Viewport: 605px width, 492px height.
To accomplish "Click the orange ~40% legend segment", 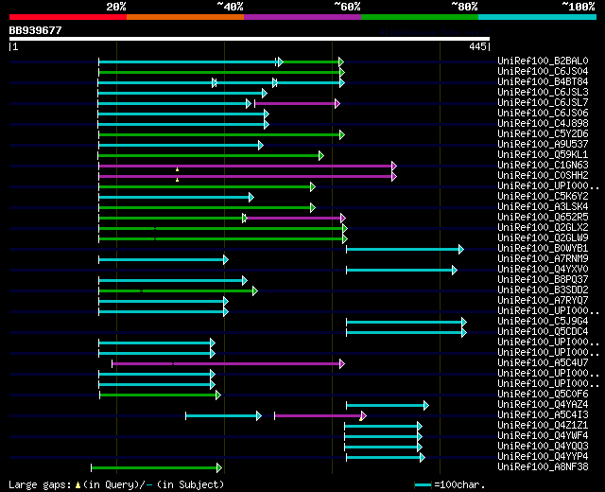I will [x=185, y=17].
